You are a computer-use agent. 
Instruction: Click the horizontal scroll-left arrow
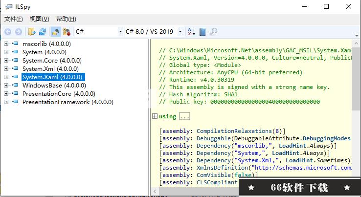point(155,191)
